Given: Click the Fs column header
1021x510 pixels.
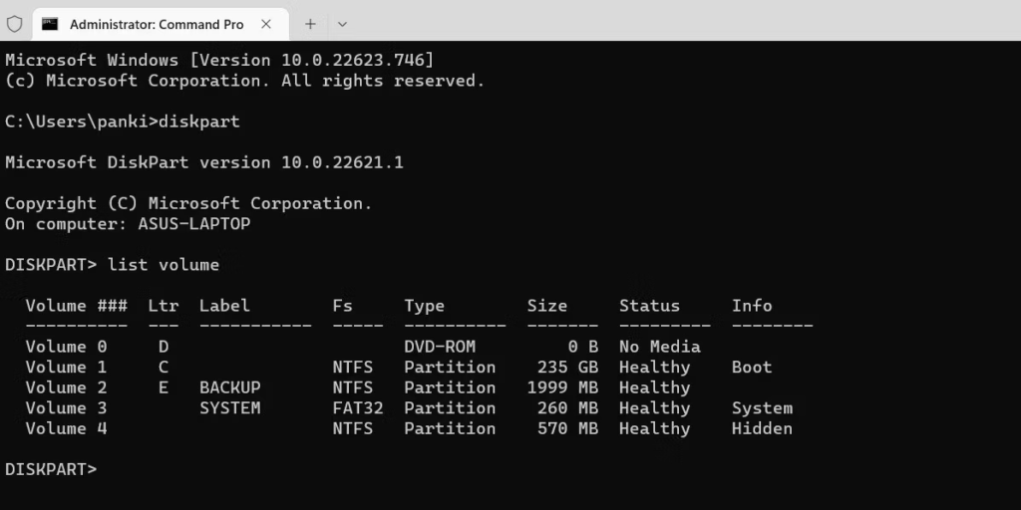Looking at the screenshot, I should pos(342,306).
